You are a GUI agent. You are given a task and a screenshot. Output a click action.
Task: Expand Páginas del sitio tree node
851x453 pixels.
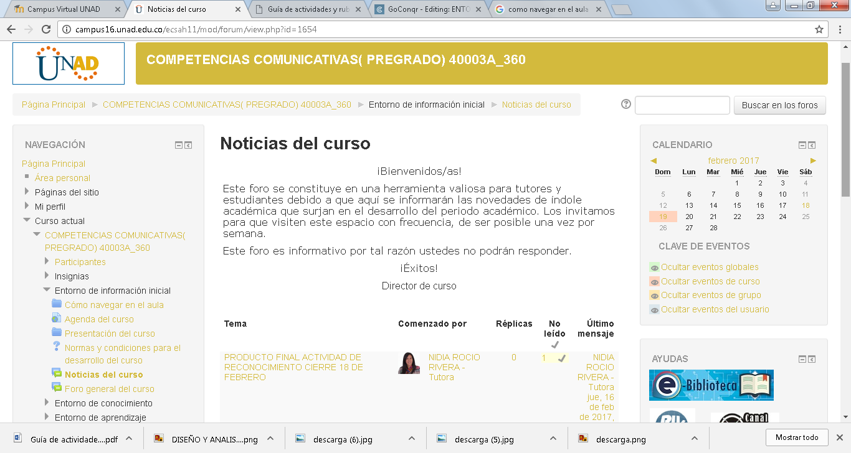tap(27, 192)
